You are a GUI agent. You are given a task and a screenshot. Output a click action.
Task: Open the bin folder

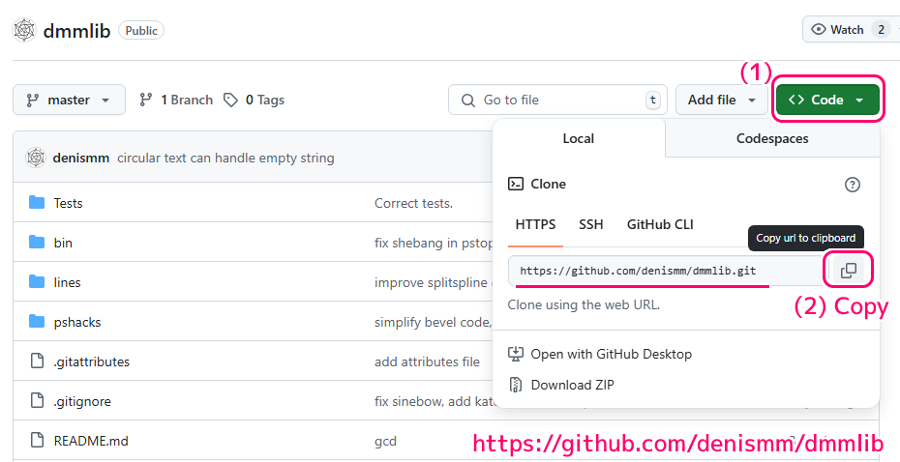63,243
